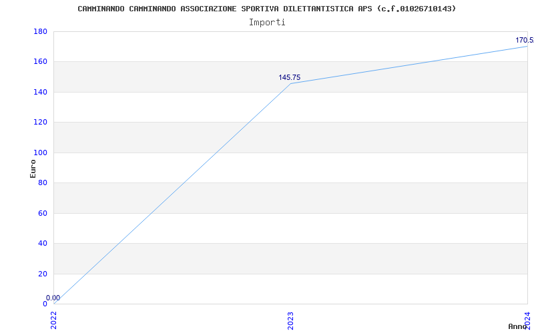The height and width of the screenshot is (333, 534).
Task: Click the 'Euro' y-axis title
Action: (x=33, y=168)
